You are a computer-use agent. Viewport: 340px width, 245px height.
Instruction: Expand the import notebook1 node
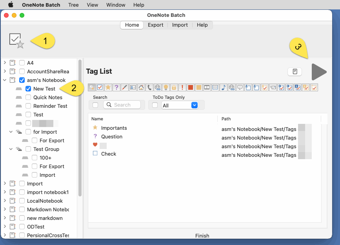tap(5, 192)
